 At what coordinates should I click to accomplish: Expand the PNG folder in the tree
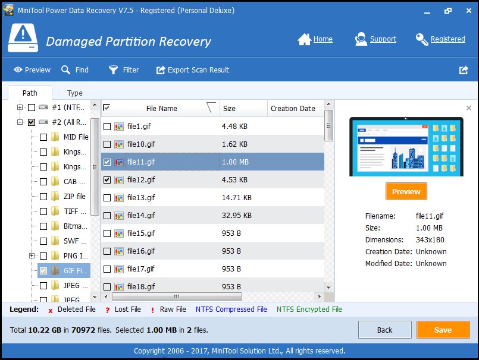pos(31,255)
